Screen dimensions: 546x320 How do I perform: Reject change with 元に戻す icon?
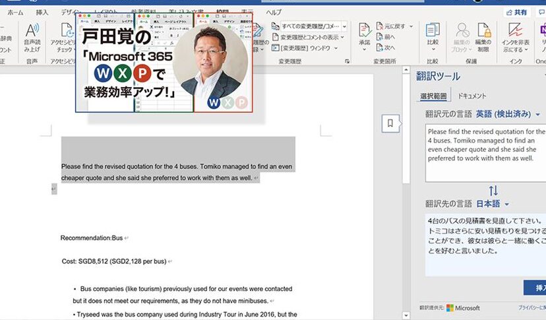click(x=380, y=26)
